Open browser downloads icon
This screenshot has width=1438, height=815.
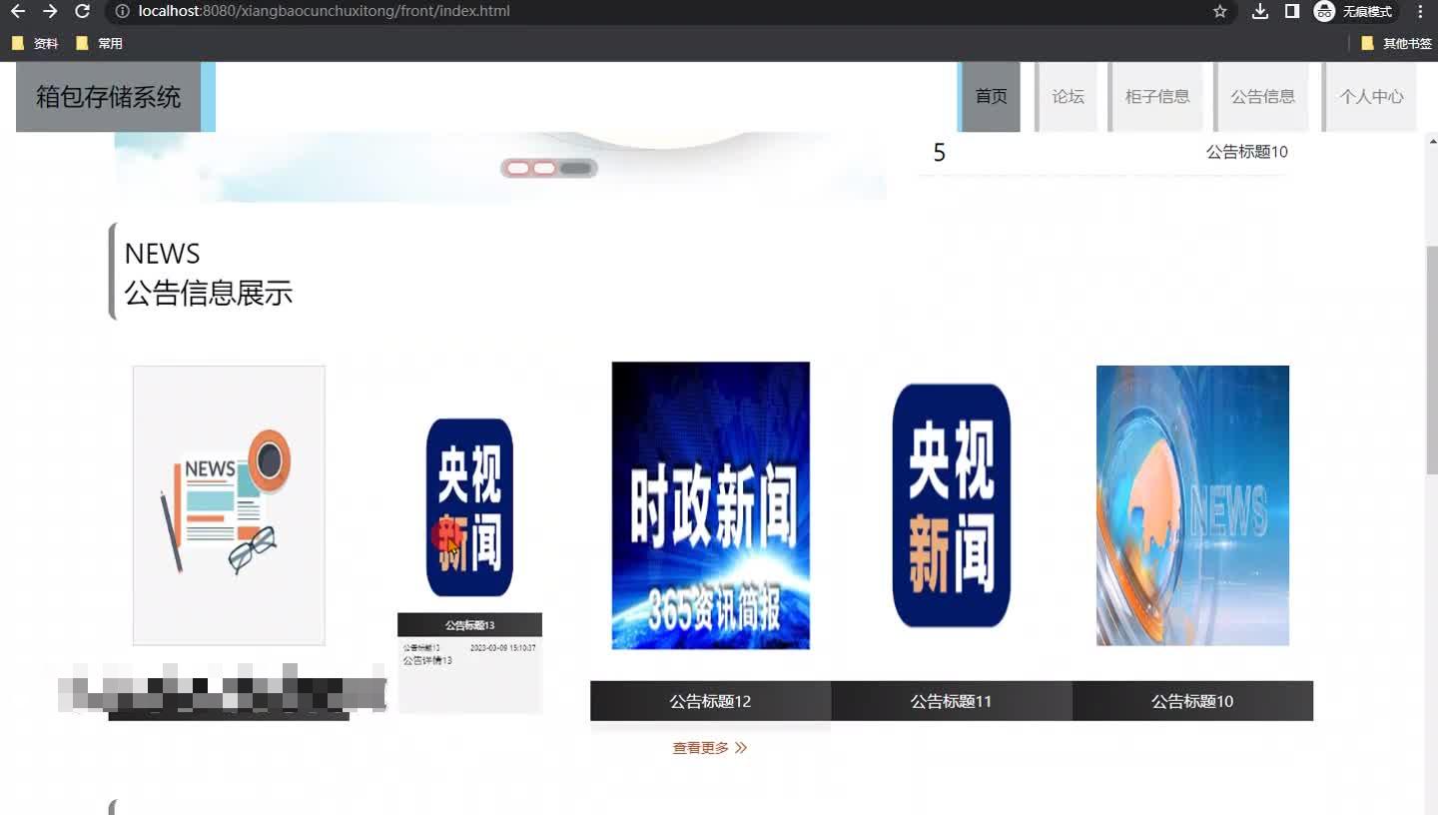pos(1260,11)
